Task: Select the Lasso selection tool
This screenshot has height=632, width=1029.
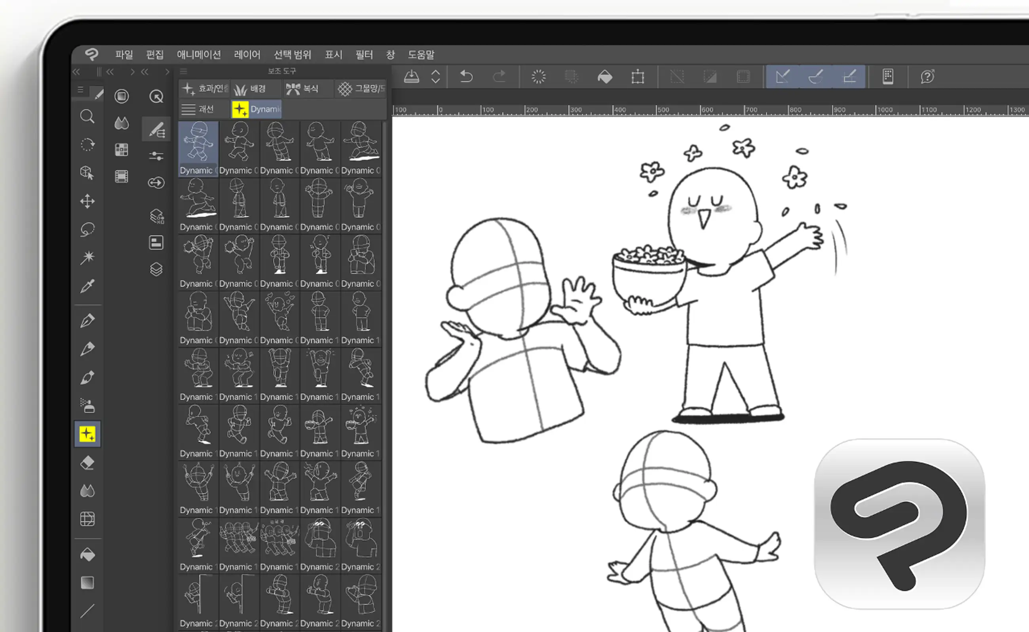Action: (x=87, y=229)
